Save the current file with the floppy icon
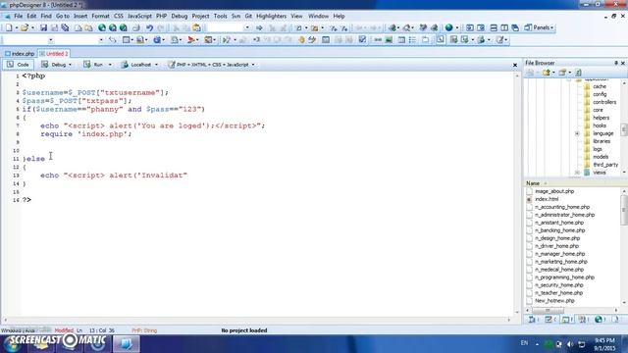 coord(43,27)
